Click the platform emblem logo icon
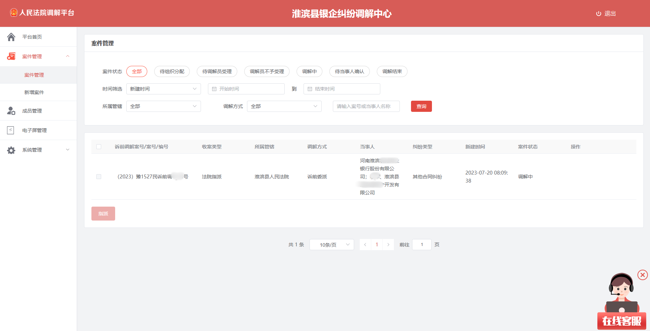The height and width of the screenshot is (331, 650). (x=14, y=13)
